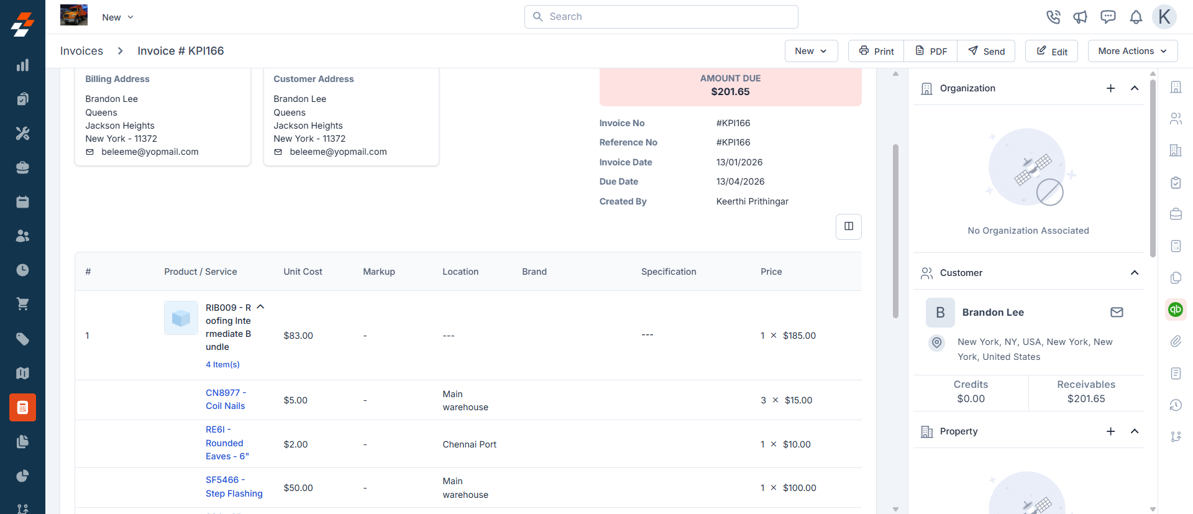Add an organization with plus icon
Image resolution: width=1193 pixels, height=514 pixels.
click(1110, 88)
